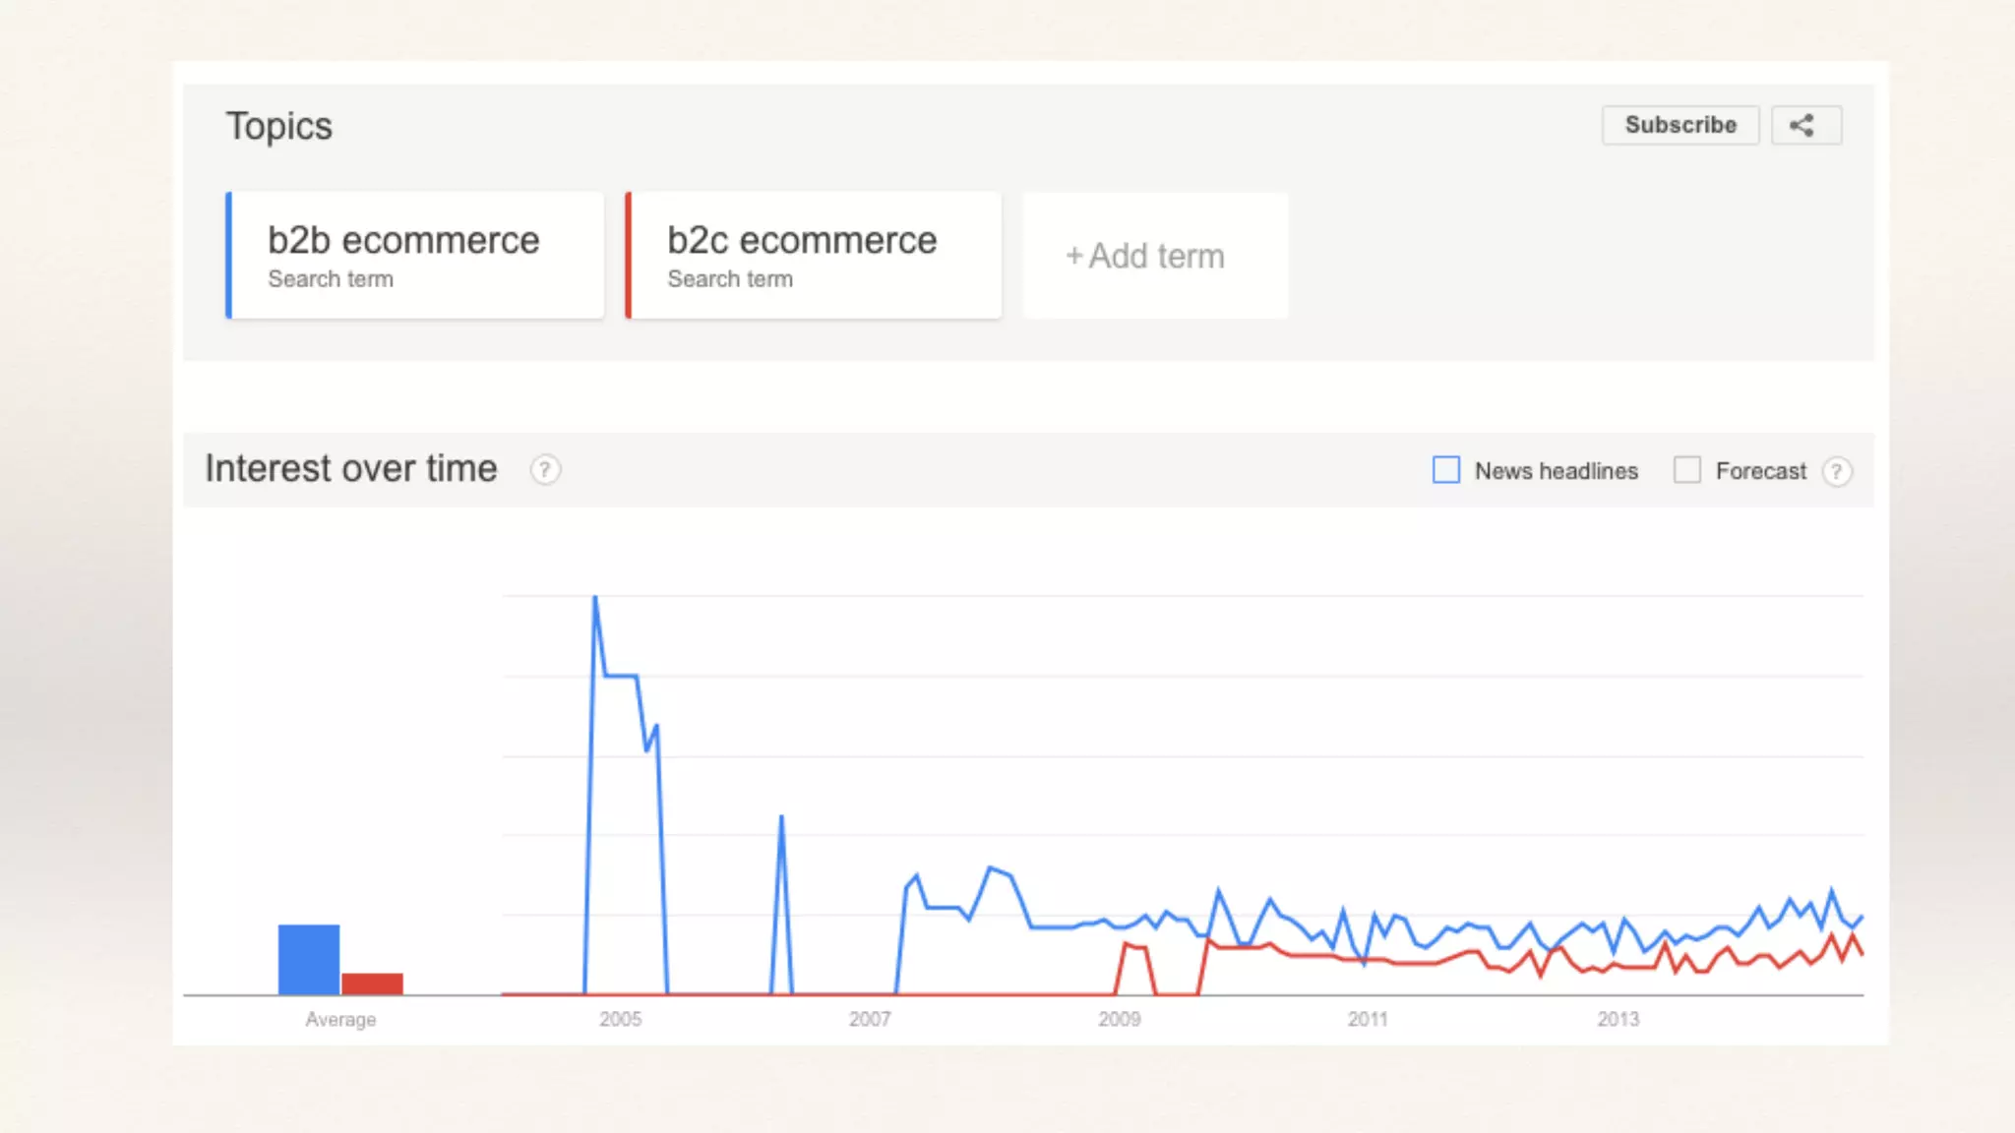
Task: Select the b2c ecommerce search term card
Action: tap(814, 256)
